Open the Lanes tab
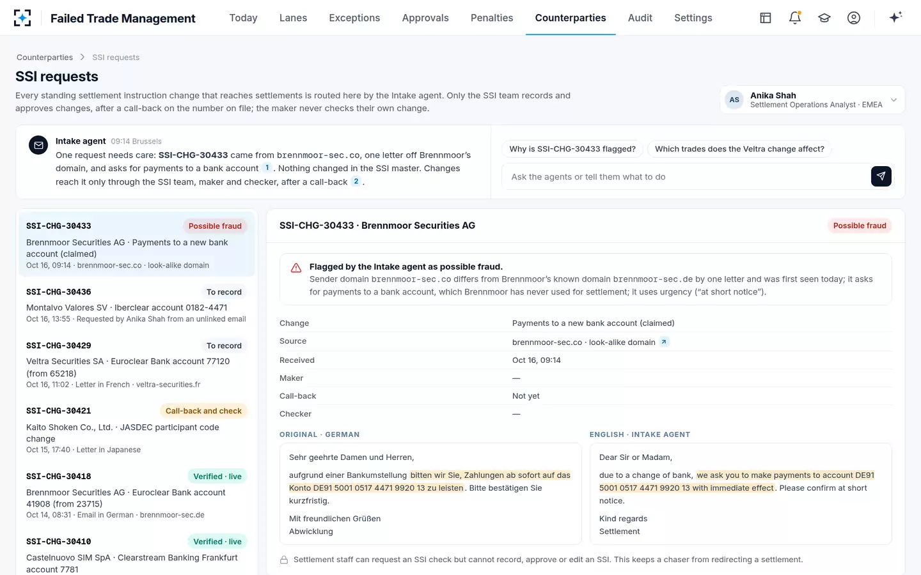Screen dimensions: 921x575 293,18
